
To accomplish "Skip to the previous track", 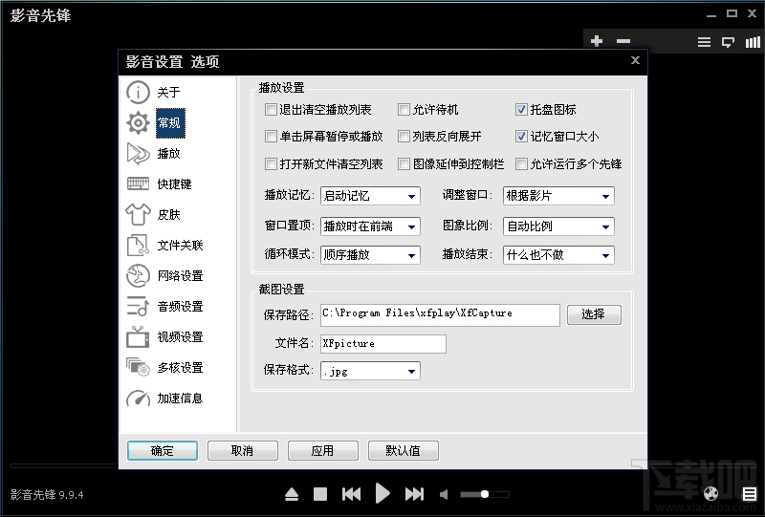I will point(351,494).
